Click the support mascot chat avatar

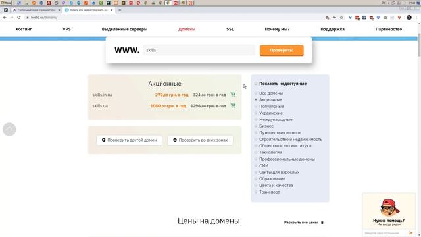tap(389, 207)
